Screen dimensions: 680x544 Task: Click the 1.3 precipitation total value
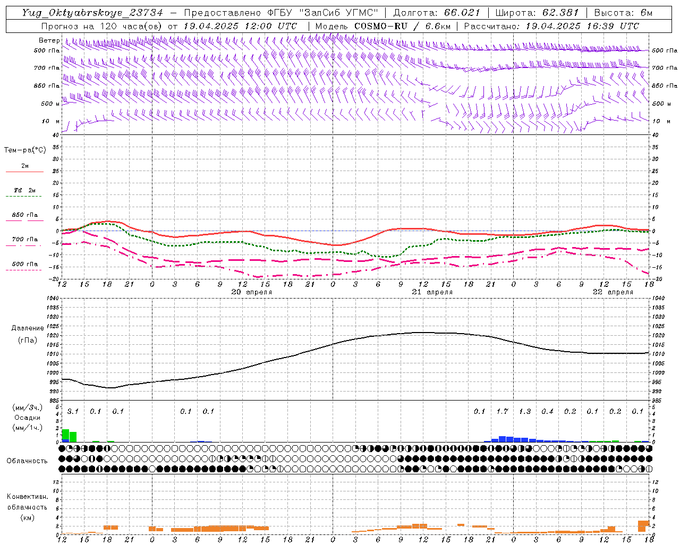pos(525,411)
